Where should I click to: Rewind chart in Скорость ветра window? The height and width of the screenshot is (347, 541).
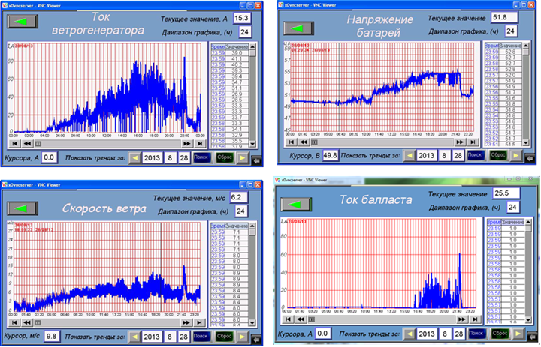pyautogui.click(x=27, y=322)
